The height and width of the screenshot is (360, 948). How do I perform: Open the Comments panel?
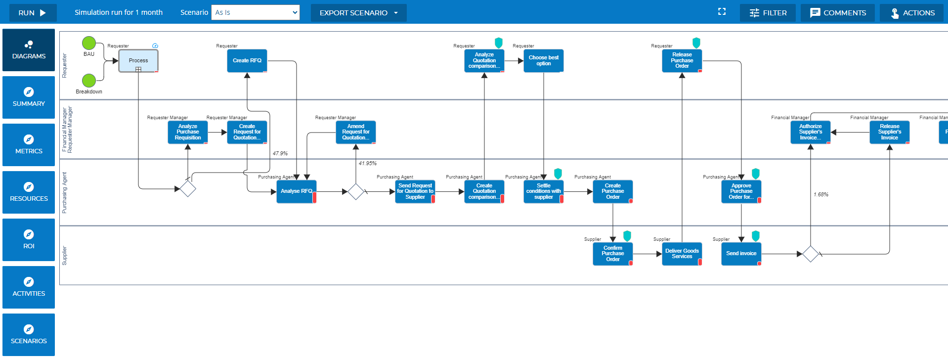point(838,13)
